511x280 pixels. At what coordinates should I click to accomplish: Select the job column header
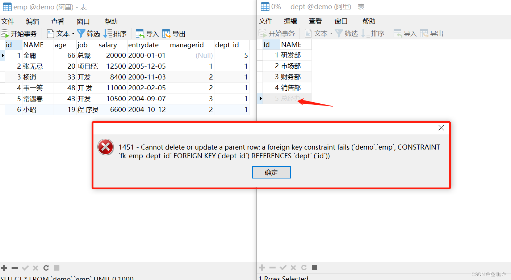coord(87,45)
